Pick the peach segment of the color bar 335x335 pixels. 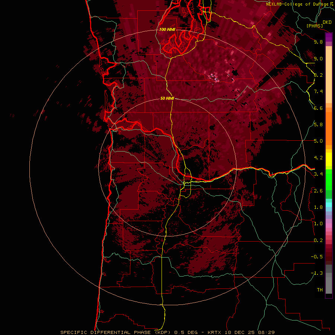click(329, 76)
